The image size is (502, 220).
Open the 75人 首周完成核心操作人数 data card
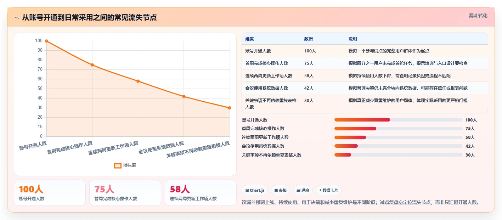click(x=125, y=193)
